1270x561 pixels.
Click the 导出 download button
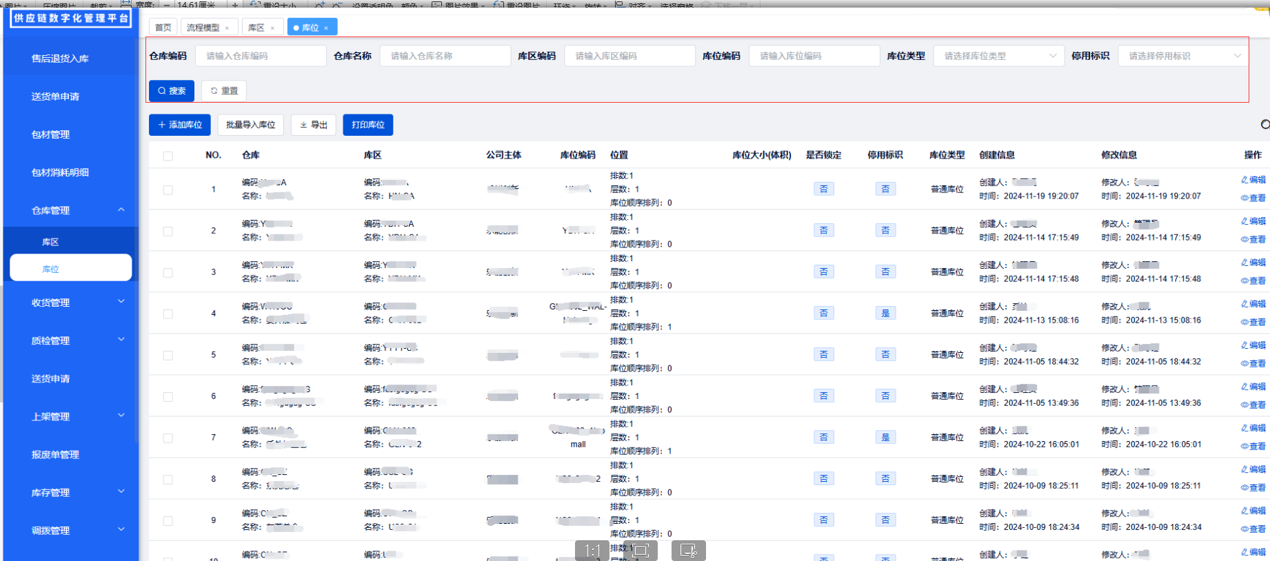[x=314, y=125]
